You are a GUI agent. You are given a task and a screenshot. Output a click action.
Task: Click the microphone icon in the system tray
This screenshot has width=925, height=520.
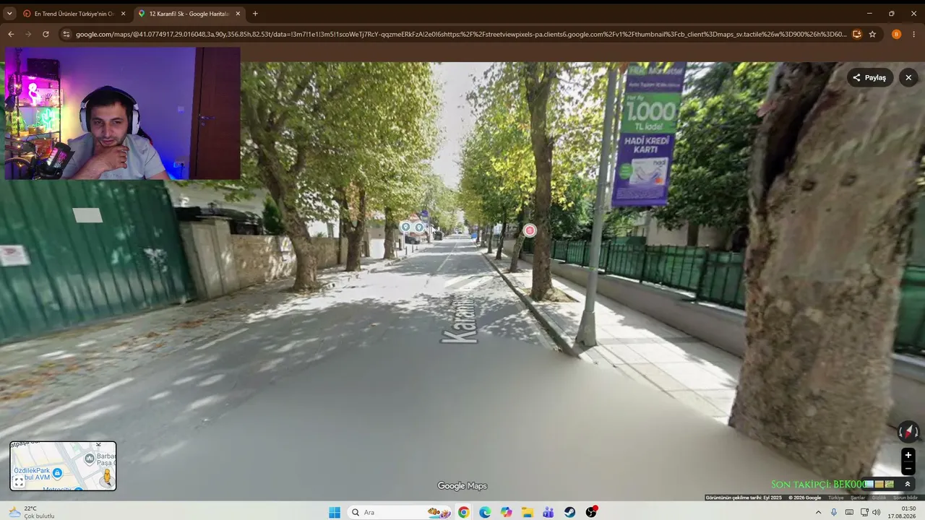point(834,512)
